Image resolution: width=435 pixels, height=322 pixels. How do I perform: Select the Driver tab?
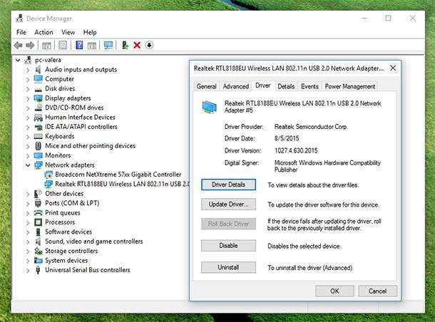[x=262, y=85]
